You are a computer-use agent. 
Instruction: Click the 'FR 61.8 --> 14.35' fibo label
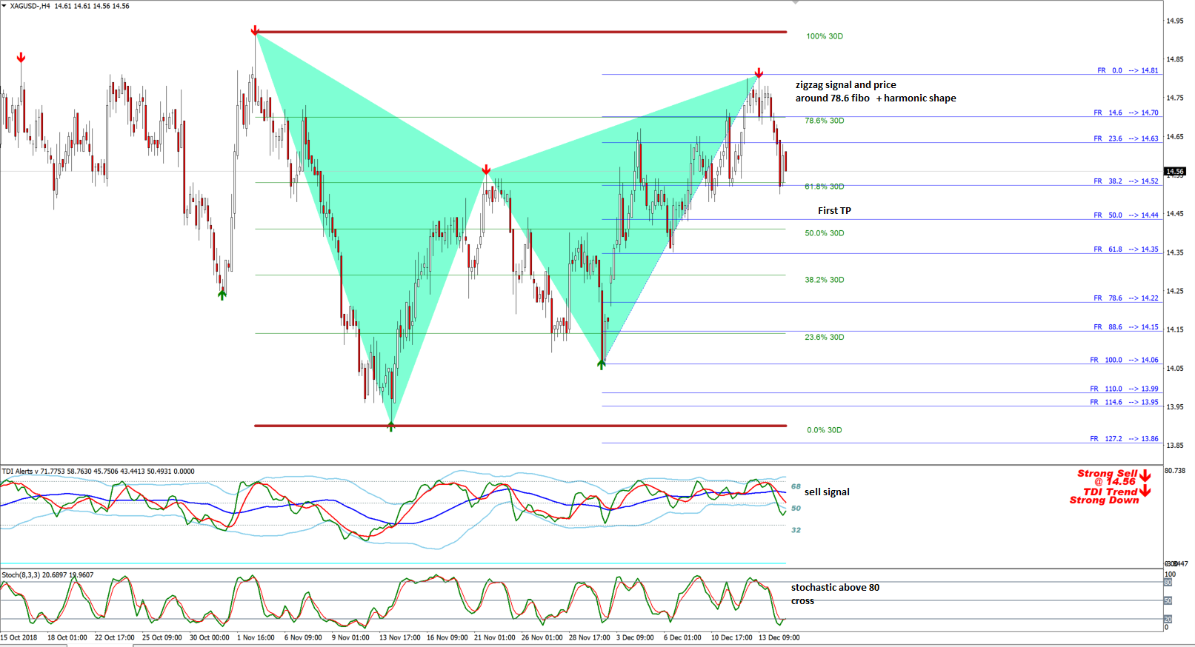[1125, 249]
